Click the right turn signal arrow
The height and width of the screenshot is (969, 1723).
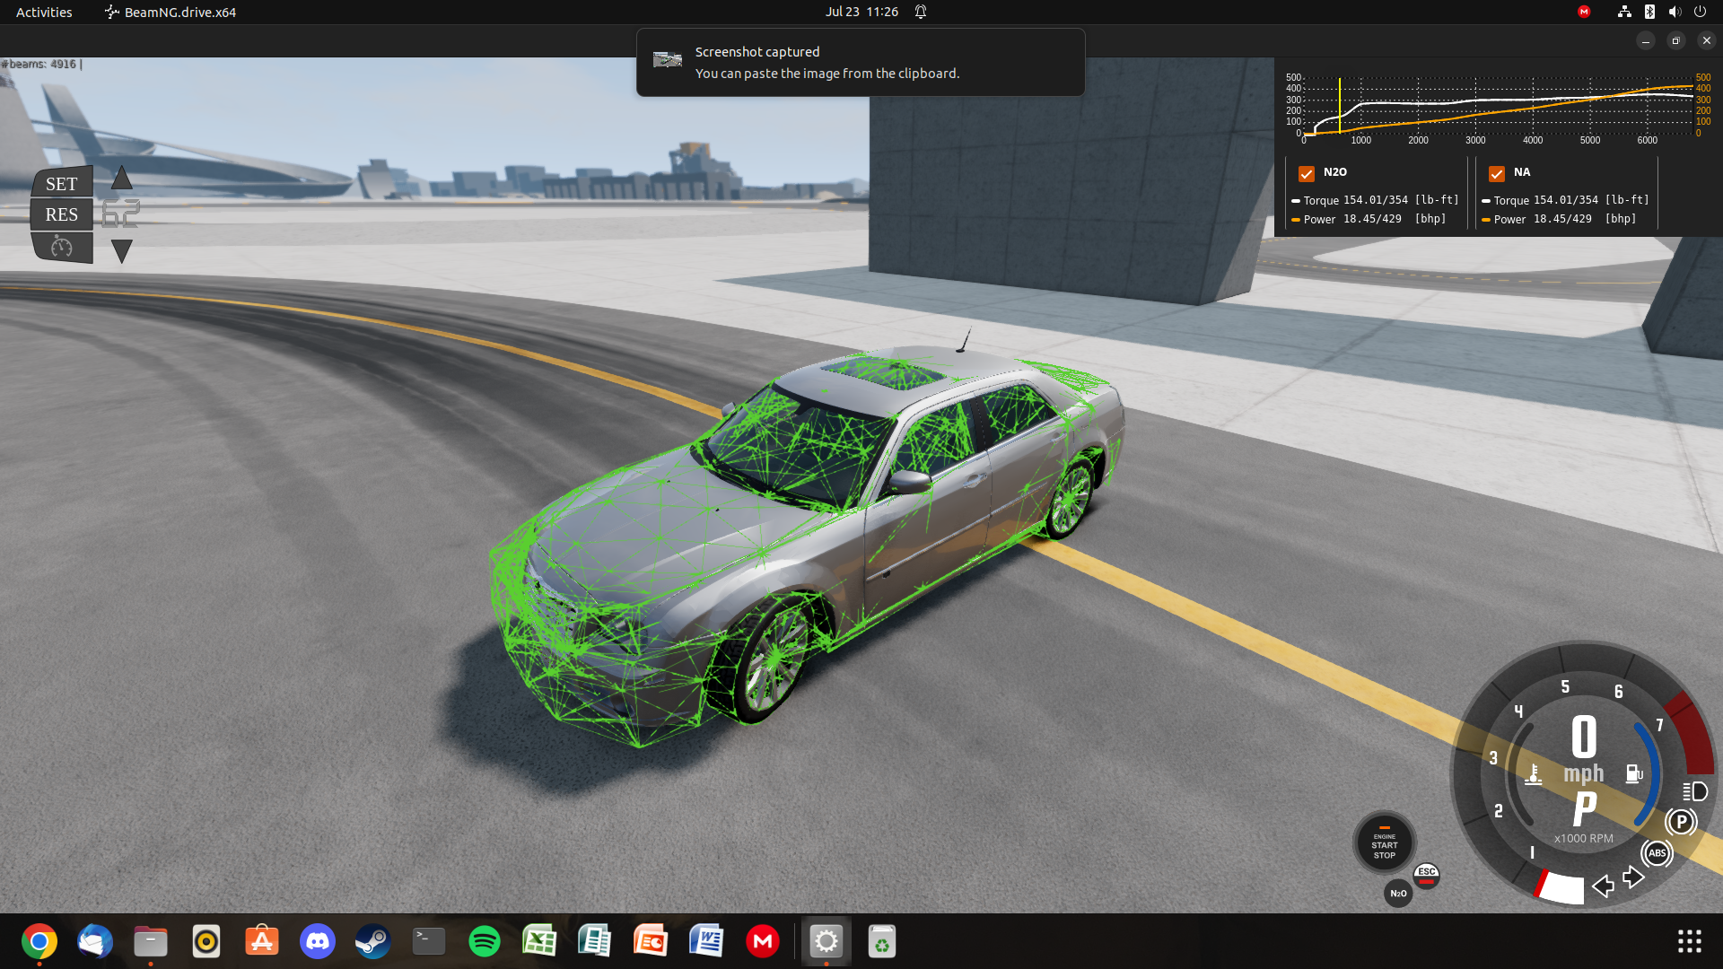[1633, 877]
